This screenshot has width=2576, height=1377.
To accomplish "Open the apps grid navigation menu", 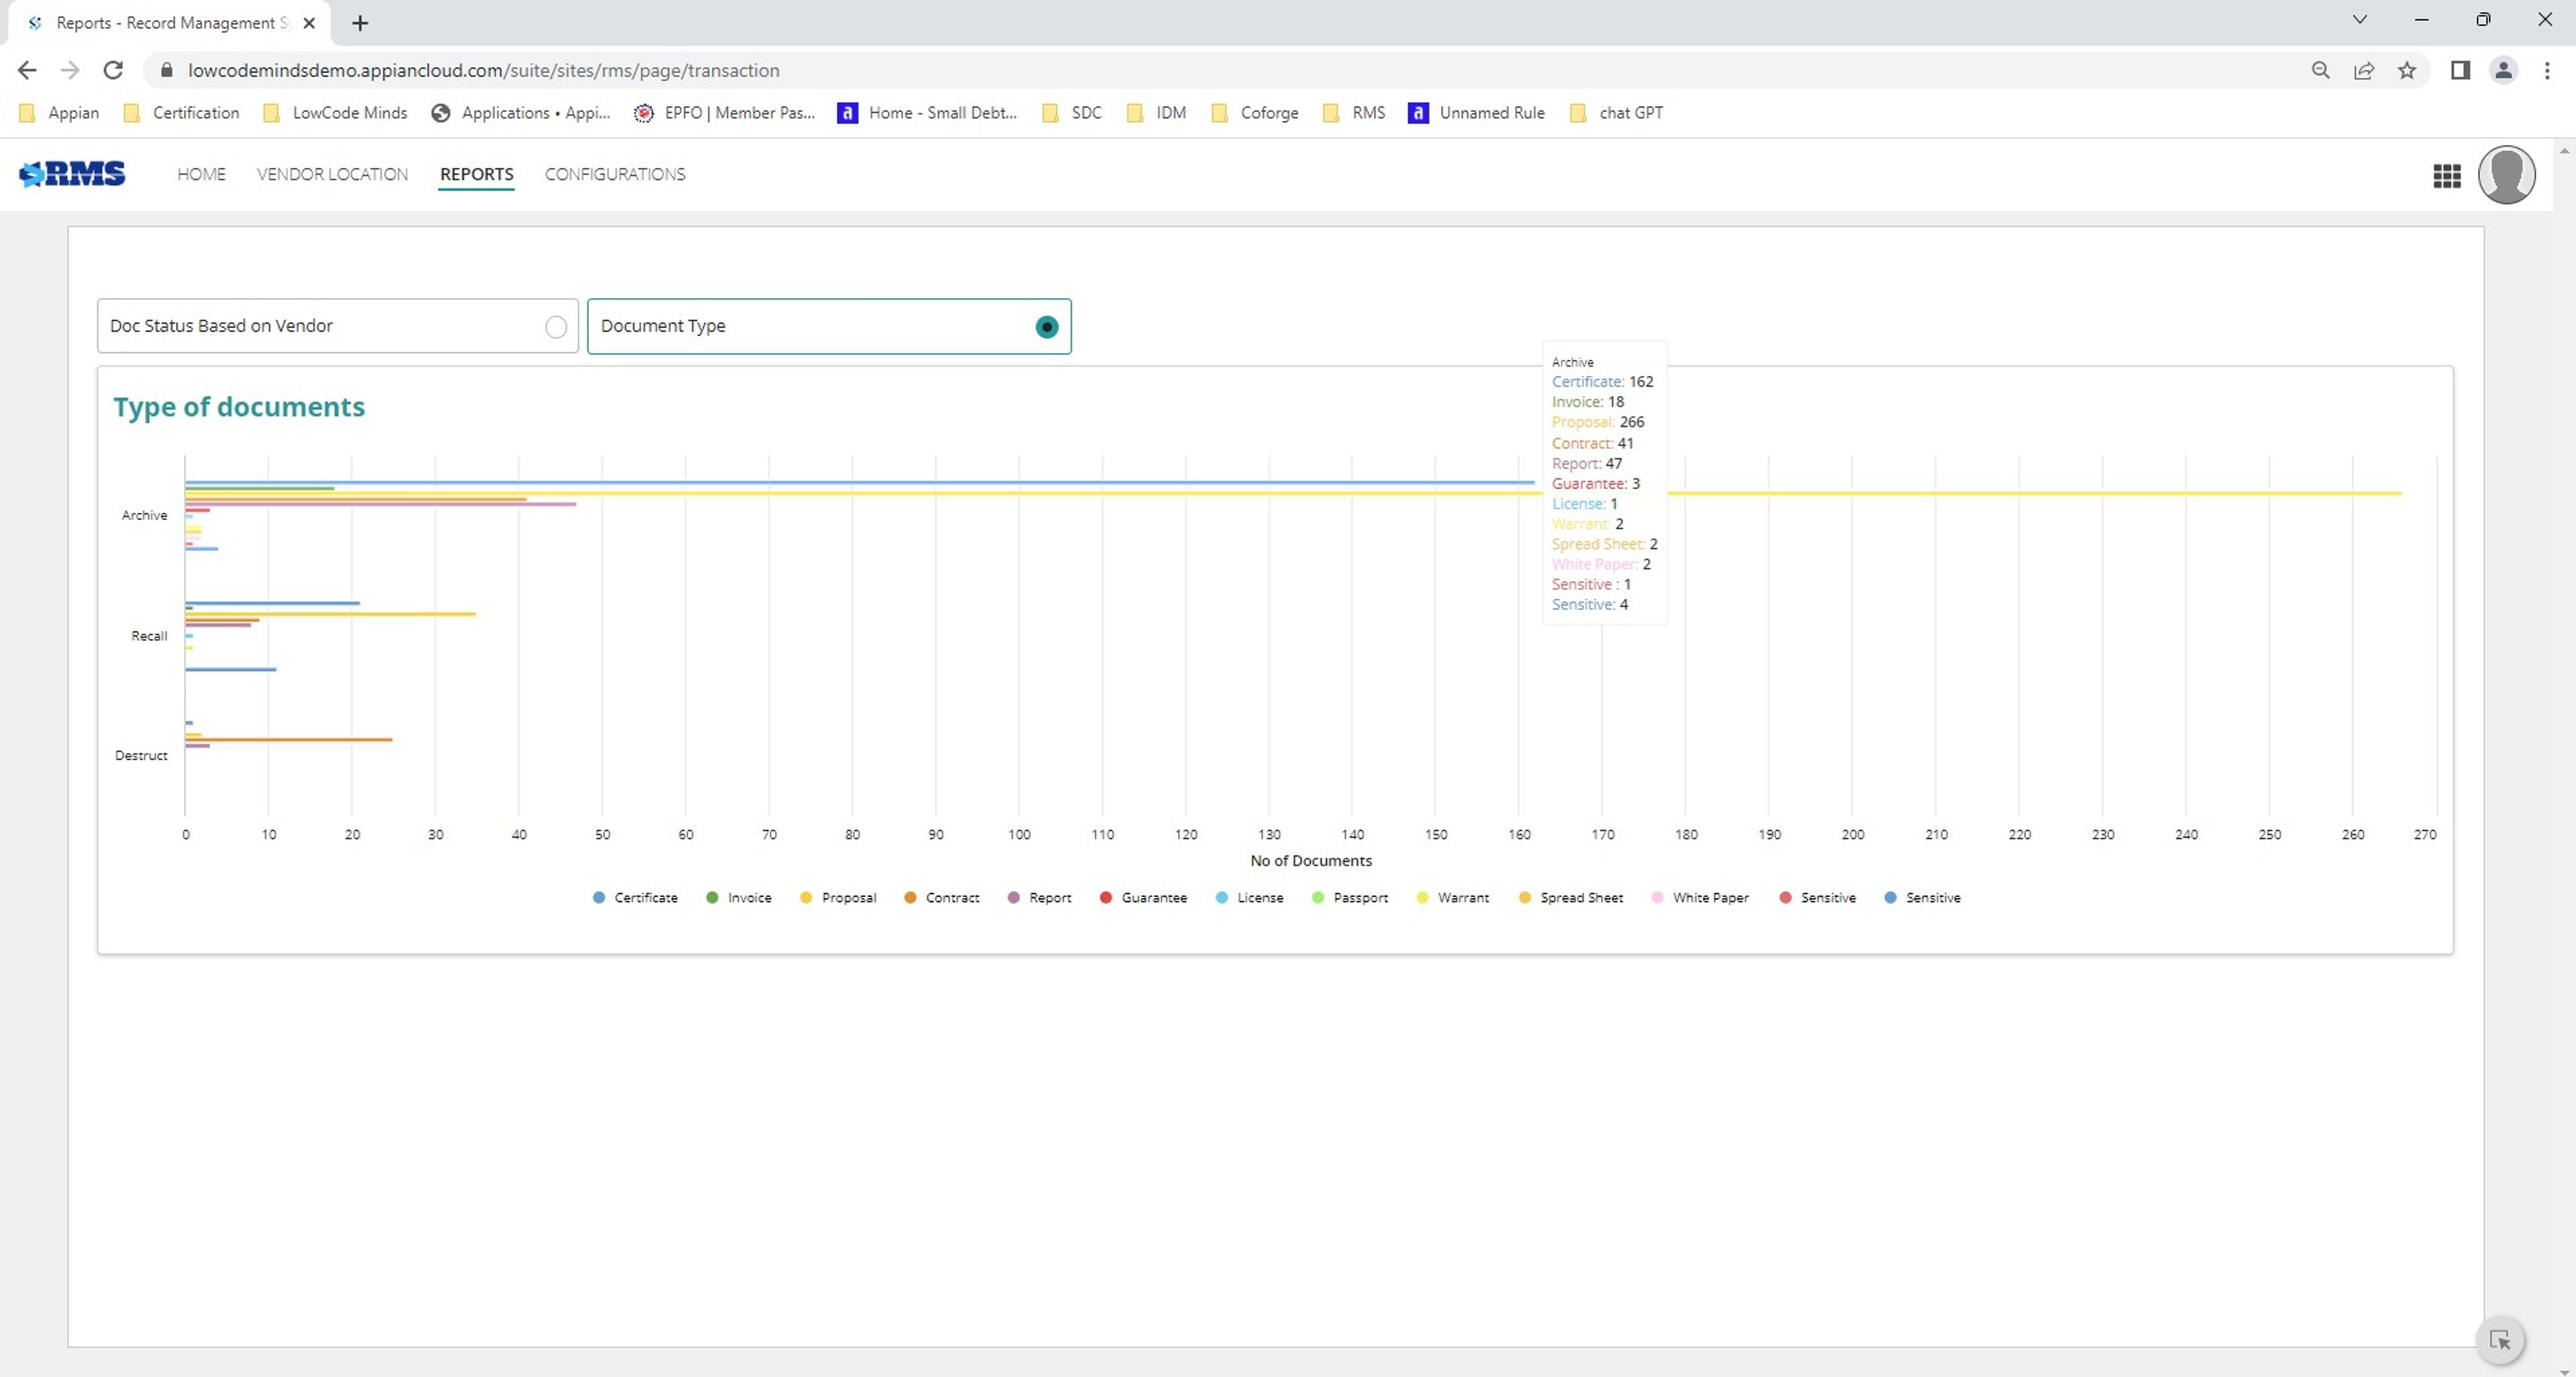I will pos(2446,176).
